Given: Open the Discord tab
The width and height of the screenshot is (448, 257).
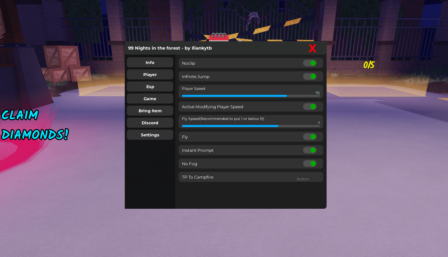Looking at the screenshot, I should click(x=150, y=123).
